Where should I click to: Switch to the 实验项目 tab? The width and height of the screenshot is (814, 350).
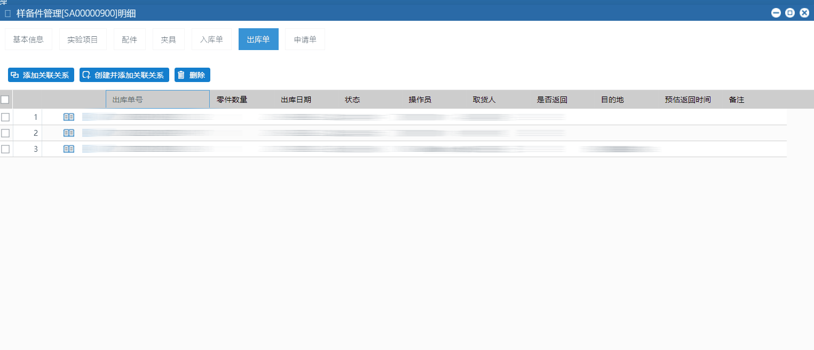tap(83, 39)
